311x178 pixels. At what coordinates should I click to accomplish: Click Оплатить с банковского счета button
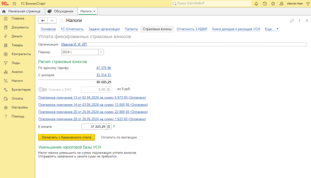click(67, 137)
